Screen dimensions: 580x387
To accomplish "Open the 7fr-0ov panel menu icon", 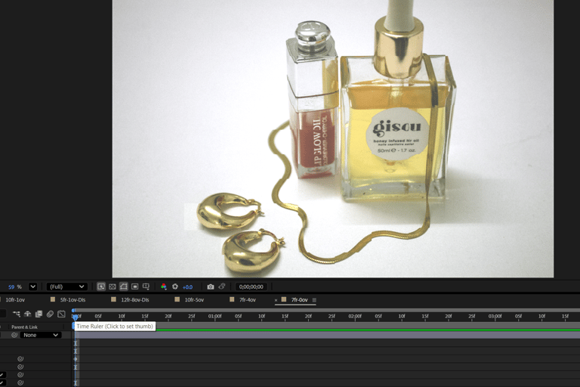I will point(314,300).
